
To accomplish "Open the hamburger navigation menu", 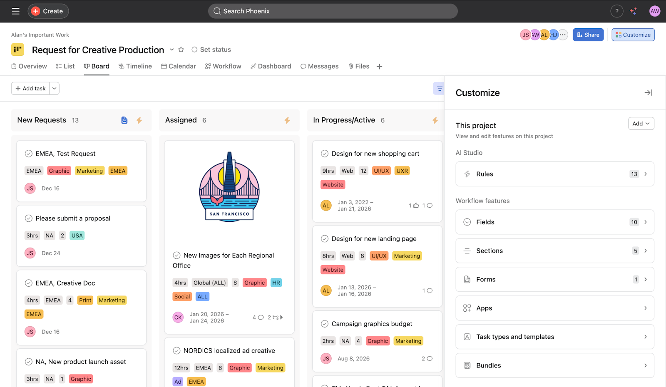I will [x=16, y=11].
